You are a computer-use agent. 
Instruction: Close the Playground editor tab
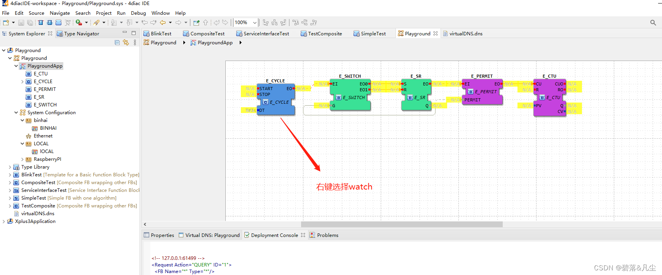click(436, 33)
